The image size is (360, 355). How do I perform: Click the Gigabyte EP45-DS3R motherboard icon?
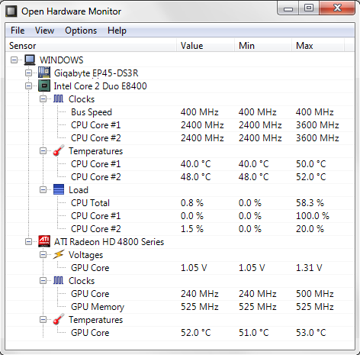pyautogui.click(x=44, y=73)
